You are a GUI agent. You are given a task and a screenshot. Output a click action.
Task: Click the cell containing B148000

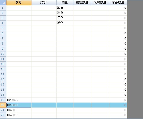[x=19, y=100]
